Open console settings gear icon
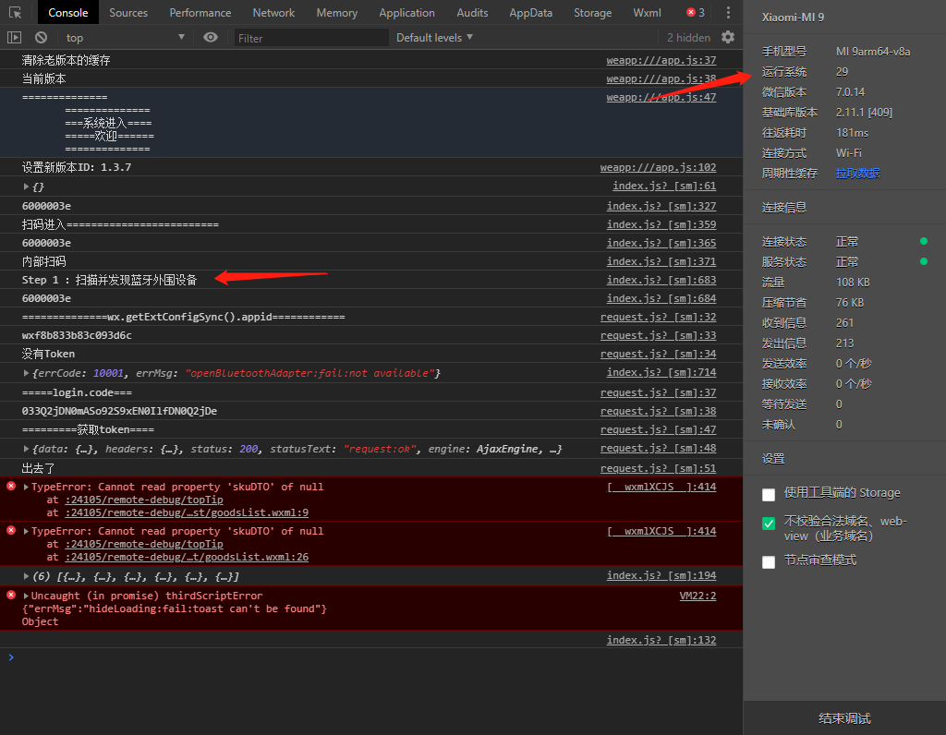This screenshot has height=735, width=946. (728, 37)
